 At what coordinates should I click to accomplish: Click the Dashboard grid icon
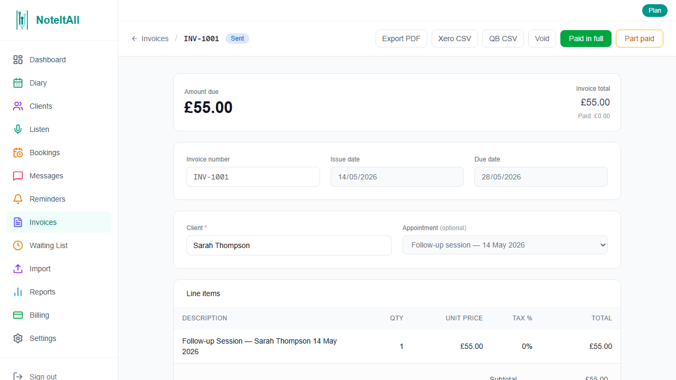18,60
